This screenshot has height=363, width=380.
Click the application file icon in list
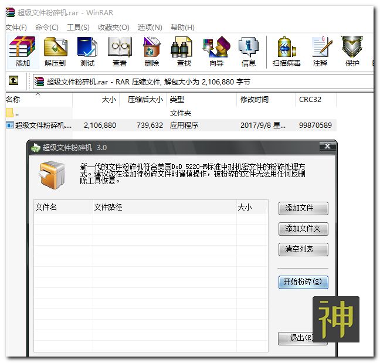[x=10, y=125]
